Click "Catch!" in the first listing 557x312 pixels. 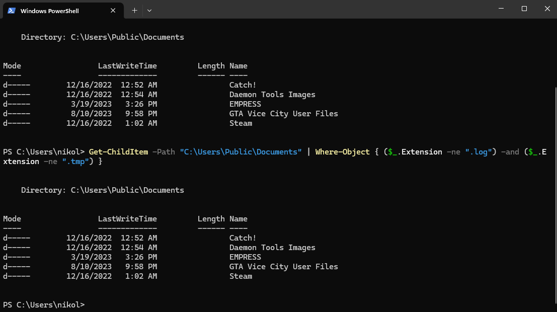[243, 85]
